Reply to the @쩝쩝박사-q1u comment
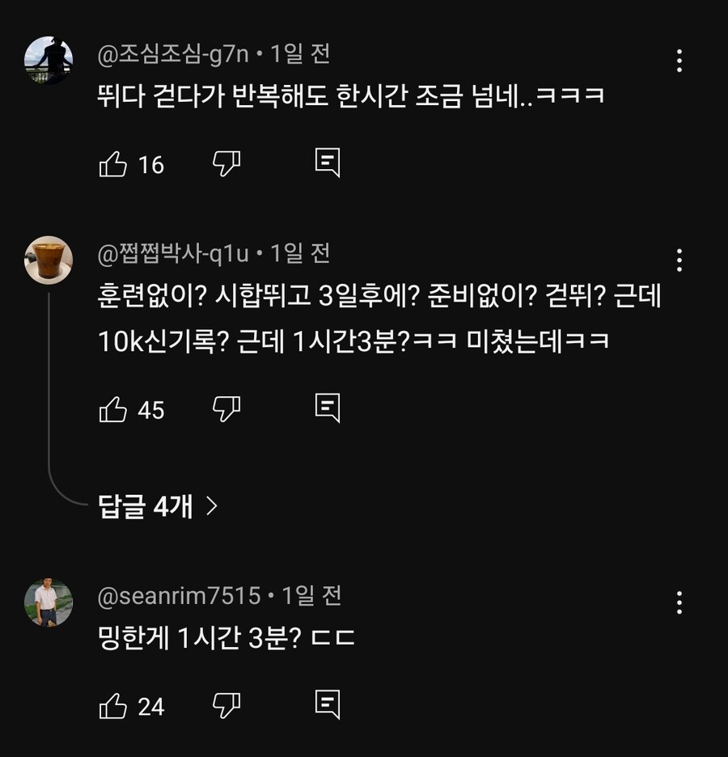The height and width of the screenshot is (757, 728). pos(327,408)
